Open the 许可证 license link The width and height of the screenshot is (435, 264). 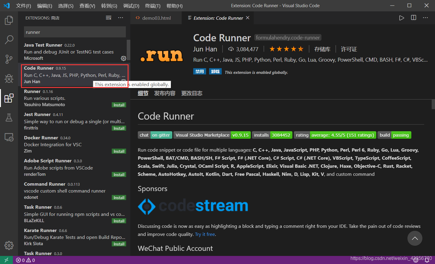pyautogui.click(x=349, y=49)
